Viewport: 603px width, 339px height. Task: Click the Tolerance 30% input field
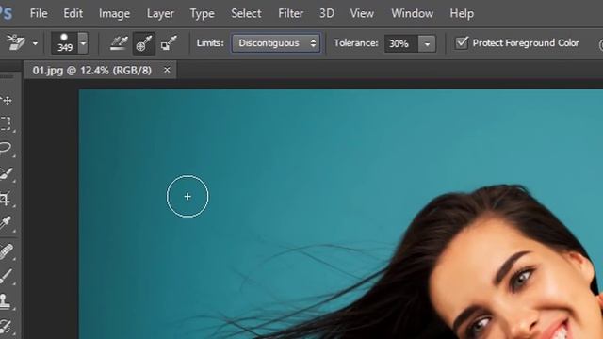[400, 43]
